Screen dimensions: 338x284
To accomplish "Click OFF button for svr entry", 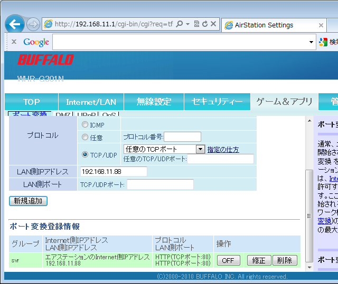I will (x=228, y=260).
